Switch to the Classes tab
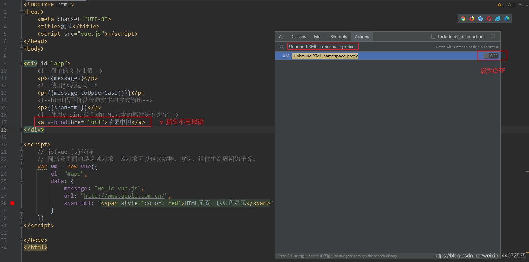This screenshot has height=262, width=529. click(x=299, y=37)
